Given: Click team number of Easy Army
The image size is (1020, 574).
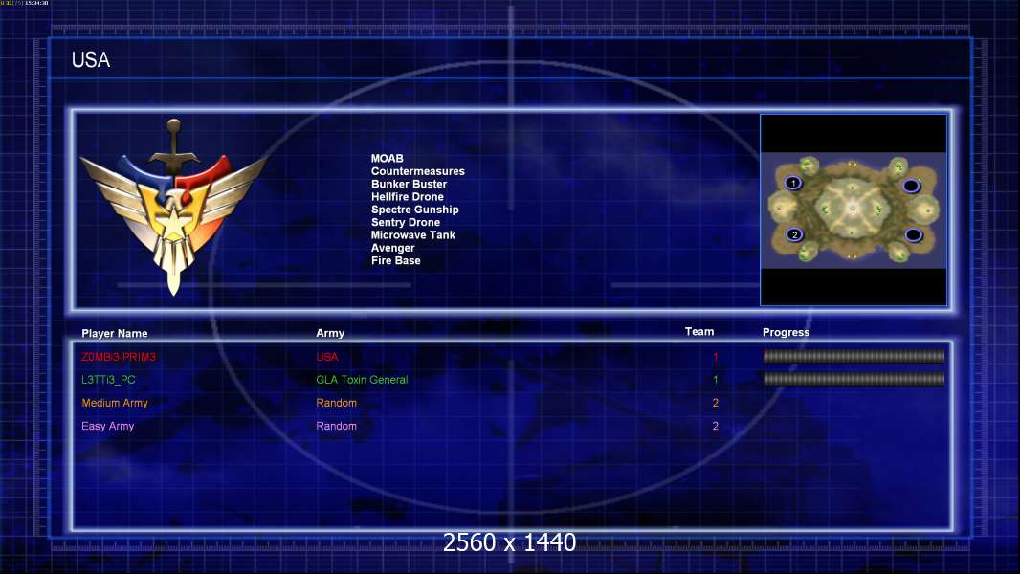Looking at the screenshot, I should 716,426.
